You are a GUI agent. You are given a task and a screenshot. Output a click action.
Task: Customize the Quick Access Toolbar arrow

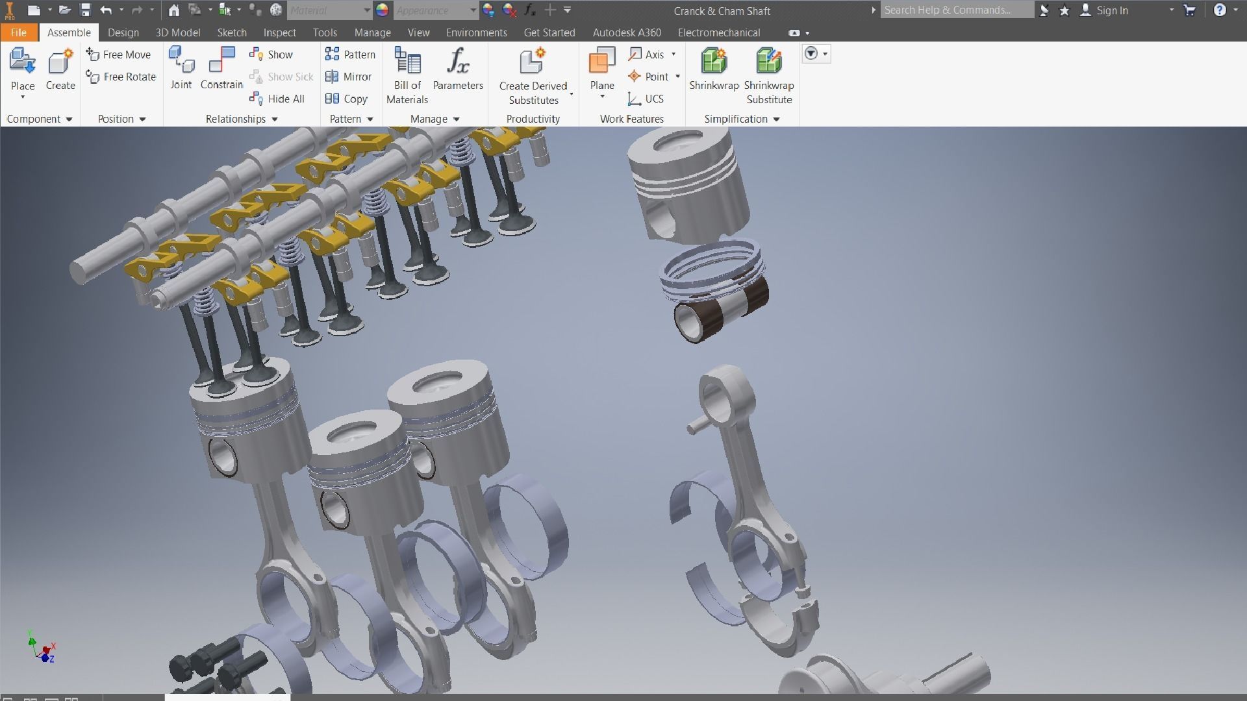coord(567,10)
